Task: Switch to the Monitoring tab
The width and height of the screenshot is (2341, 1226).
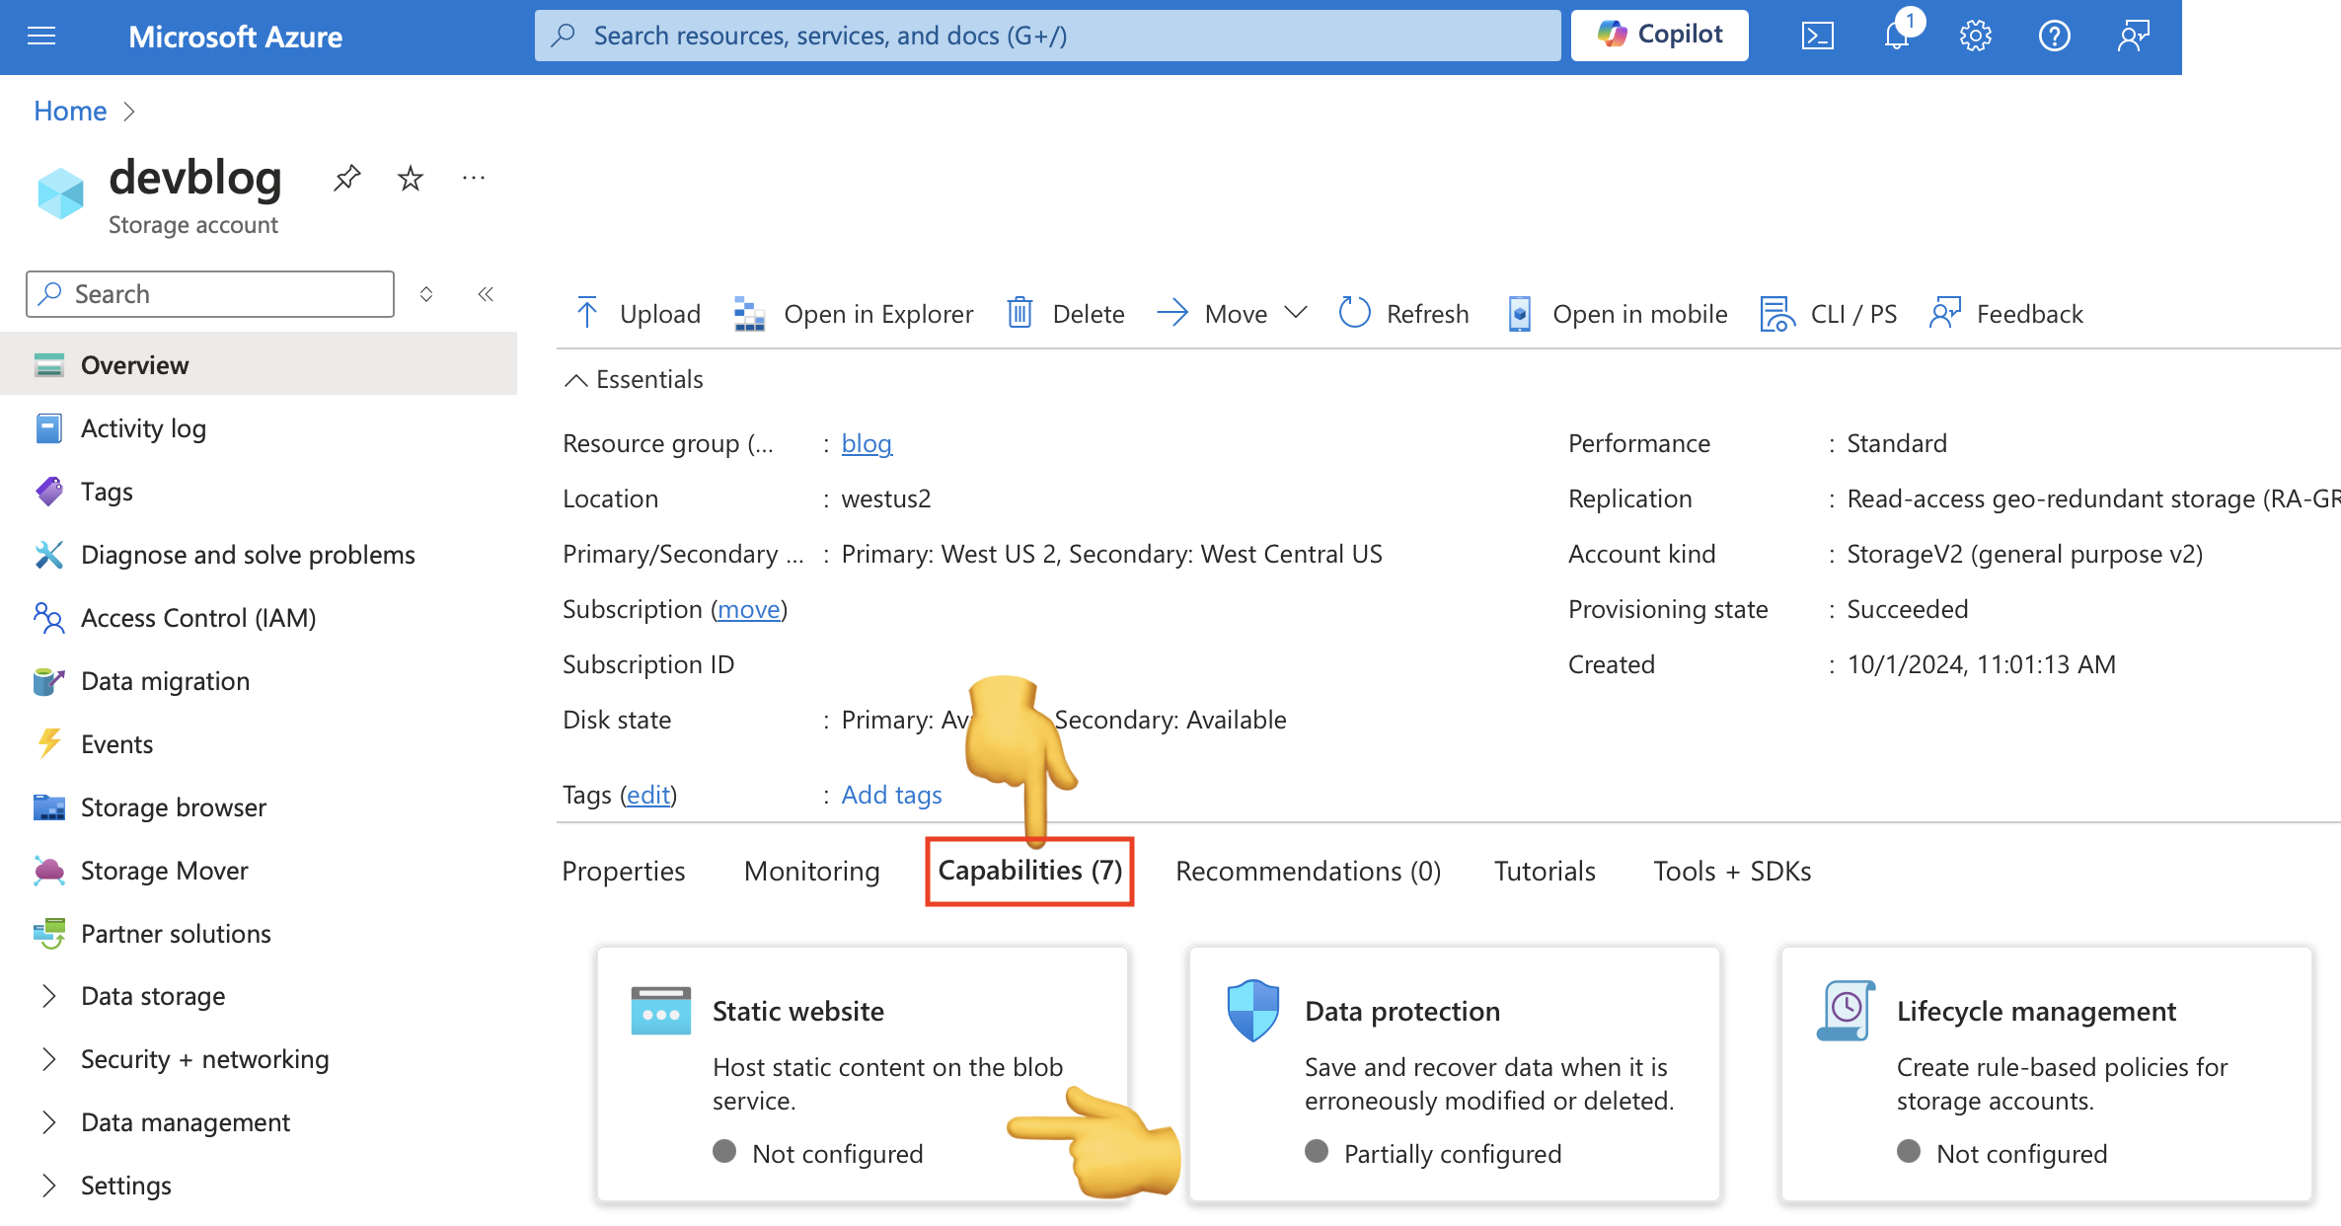Action: [811, 871]
